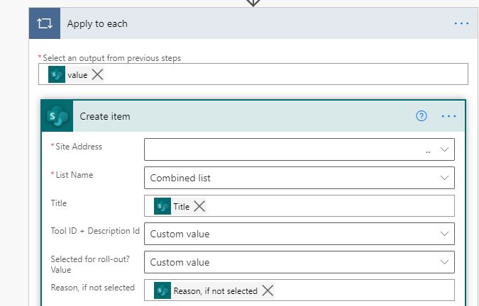The image size is (479, 306).
Task: Click inside Reason, if not selected field
Action: (x=362, y=290)
